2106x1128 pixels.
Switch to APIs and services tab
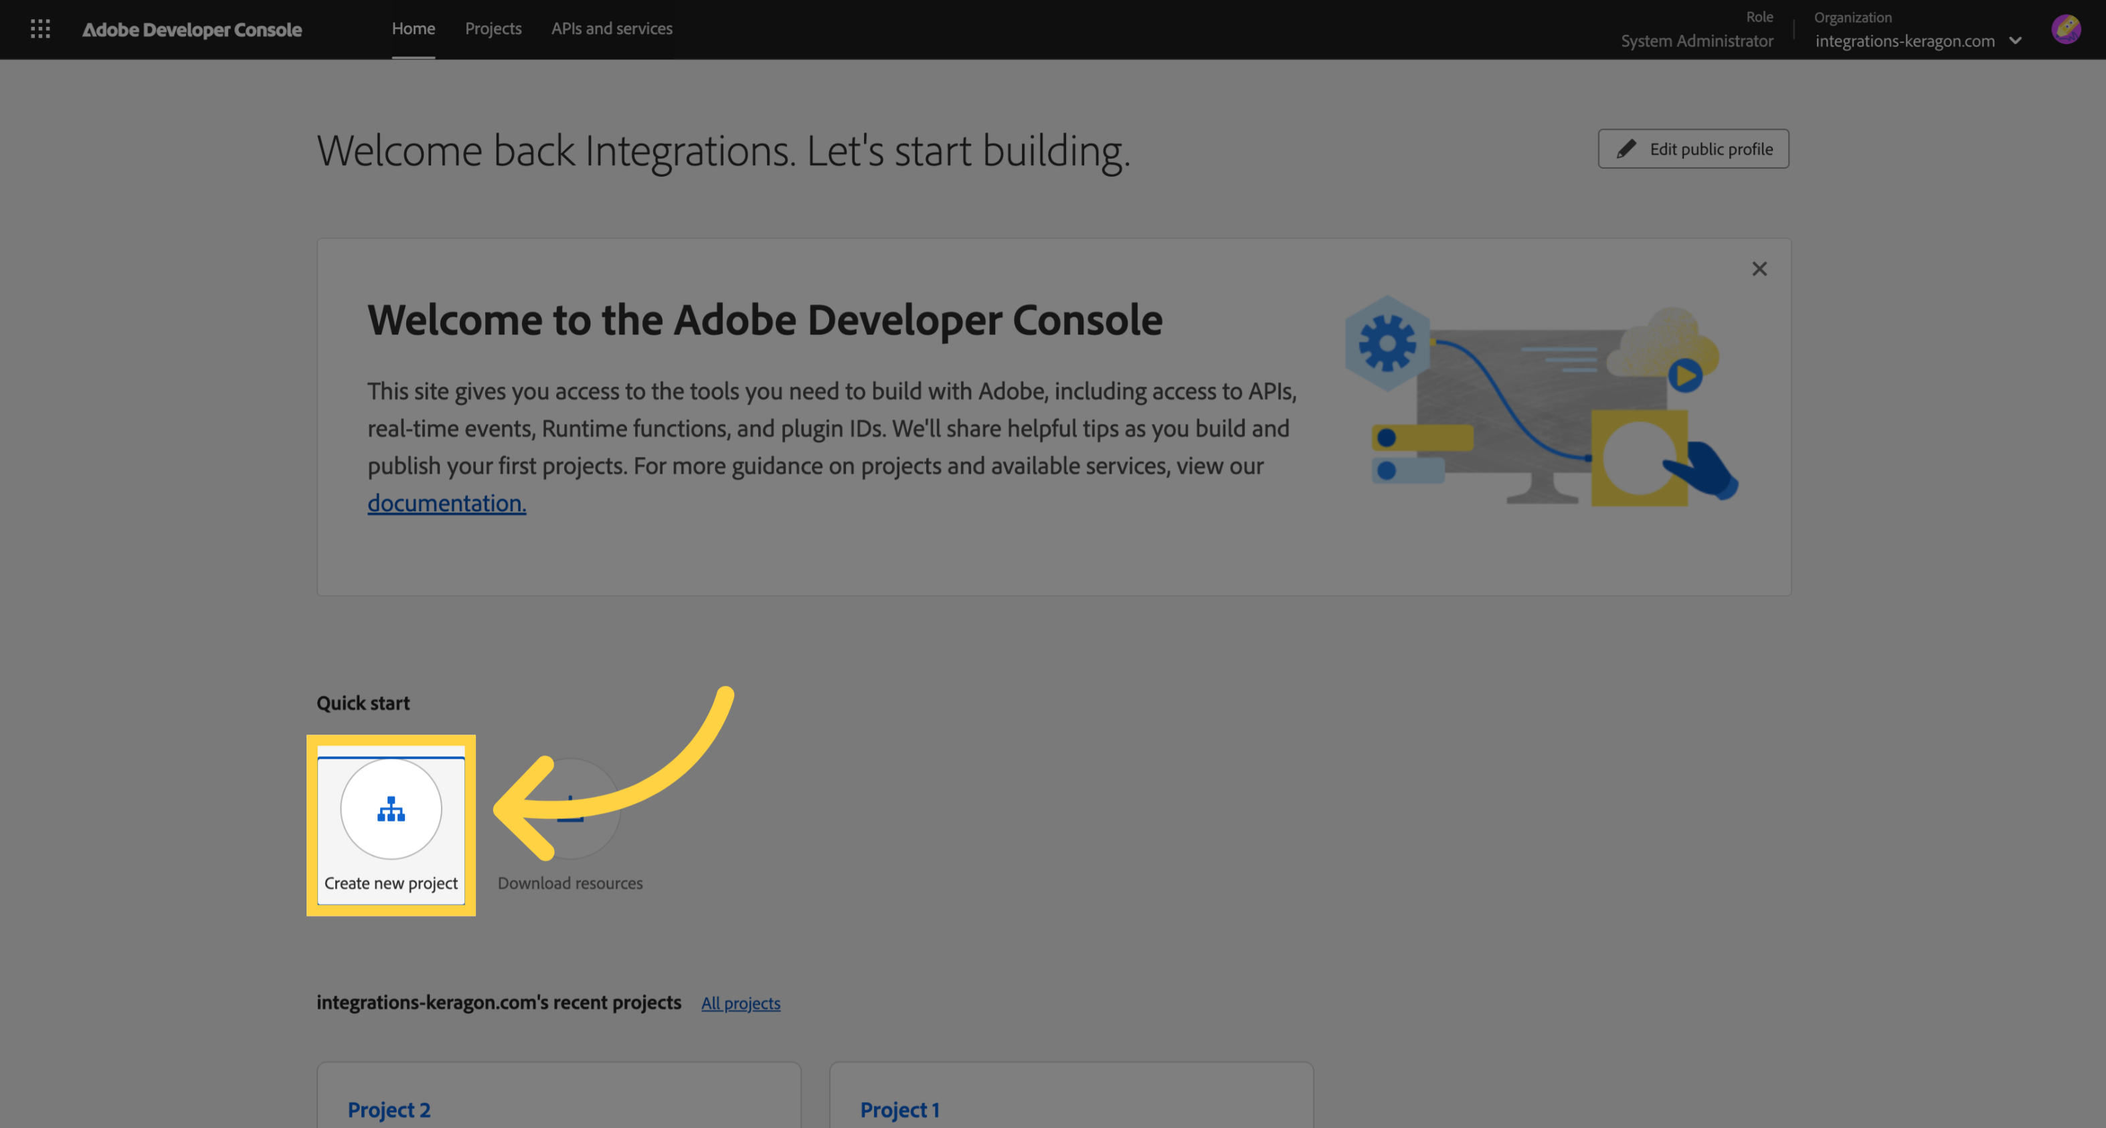612,29
